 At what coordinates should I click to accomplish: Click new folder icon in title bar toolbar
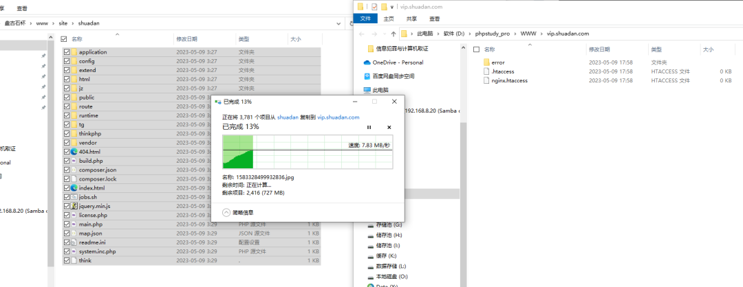click(384, 7)
